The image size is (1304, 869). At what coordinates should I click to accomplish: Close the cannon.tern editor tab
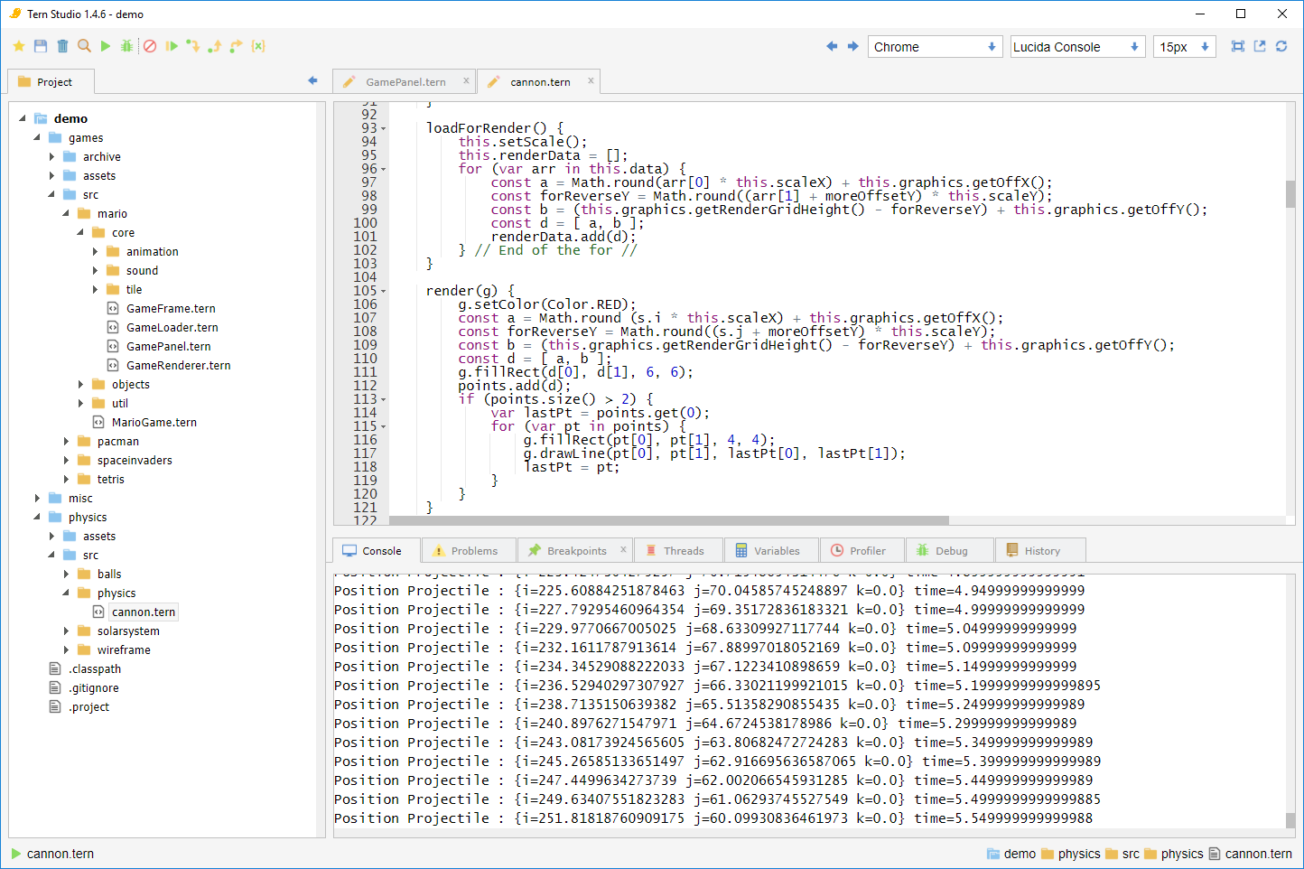tap(591, 80)
